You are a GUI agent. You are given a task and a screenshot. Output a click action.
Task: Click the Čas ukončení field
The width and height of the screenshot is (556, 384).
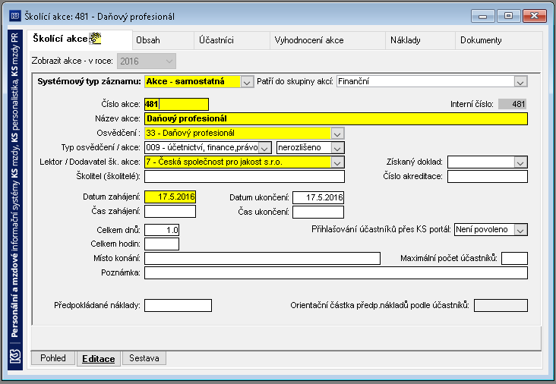[318, 212]
